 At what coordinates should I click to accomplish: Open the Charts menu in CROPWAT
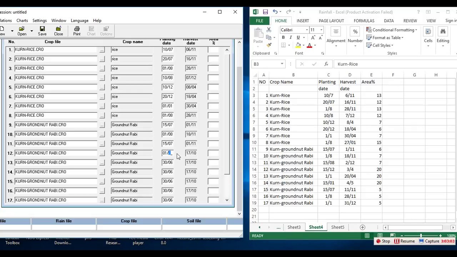point(22,20)
